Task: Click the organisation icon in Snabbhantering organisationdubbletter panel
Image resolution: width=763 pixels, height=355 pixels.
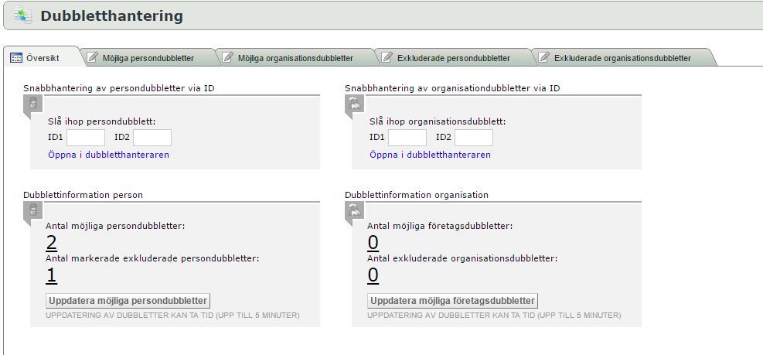Action: (x=355, y=103)
